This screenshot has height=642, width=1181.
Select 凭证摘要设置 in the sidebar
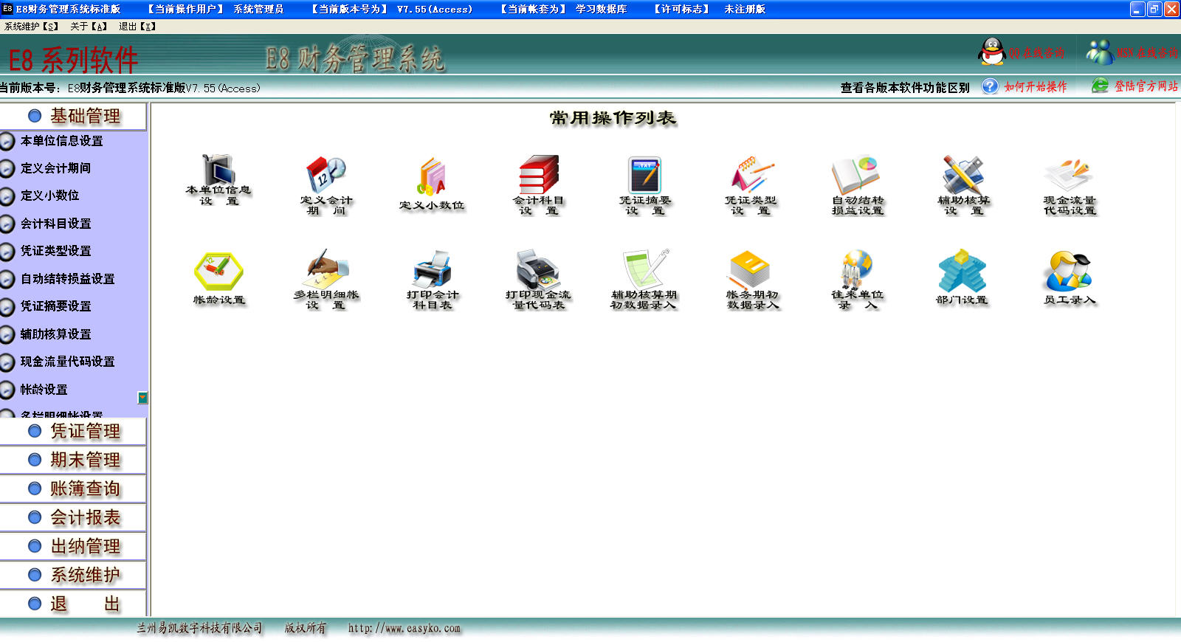56,306
